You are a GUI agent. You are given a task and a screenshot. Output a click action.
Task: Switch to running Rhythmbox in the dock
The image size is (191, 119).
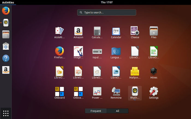coord(6,23)
